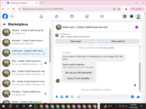
Task: Click the $800 listing thumbnail in chat header
Action: 57,35
